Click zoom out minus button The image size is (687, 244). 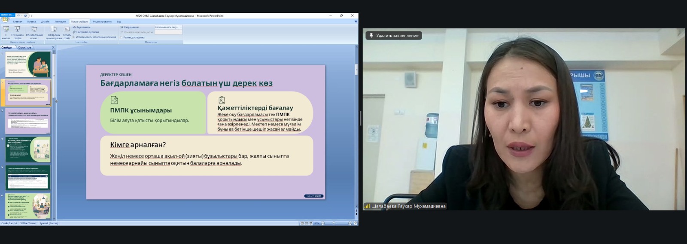[x=323, y=223]
